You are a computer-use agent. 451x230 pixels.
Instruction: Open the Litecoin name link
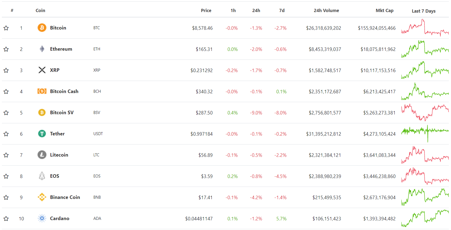coord(59,155)
